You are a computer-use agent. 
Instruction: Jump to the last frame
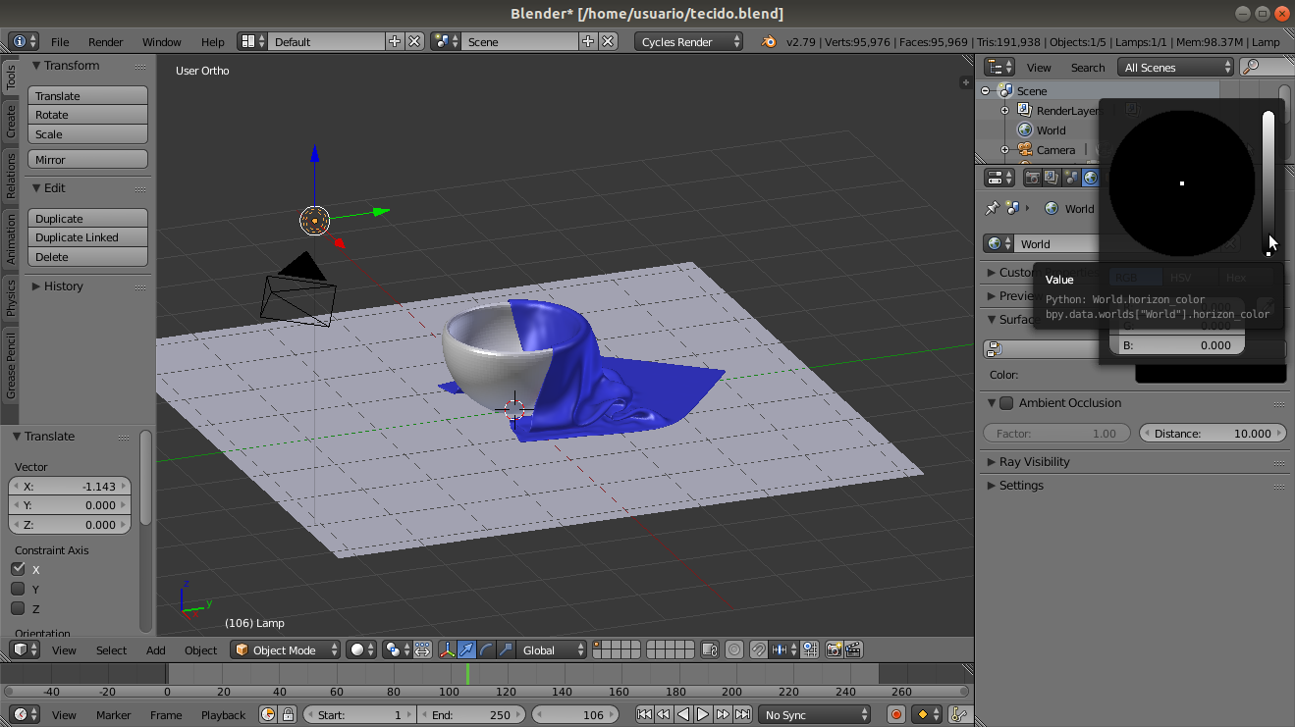[x=743, y=714]
